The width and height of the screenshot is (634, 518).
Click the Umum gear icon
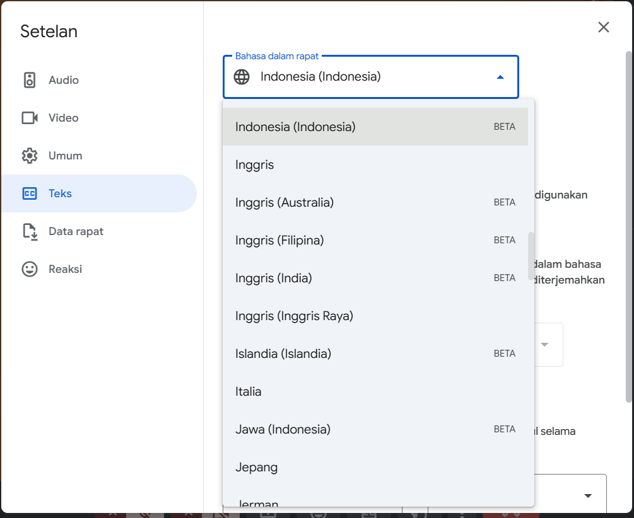pyautogui.click(x=30, y=156)
